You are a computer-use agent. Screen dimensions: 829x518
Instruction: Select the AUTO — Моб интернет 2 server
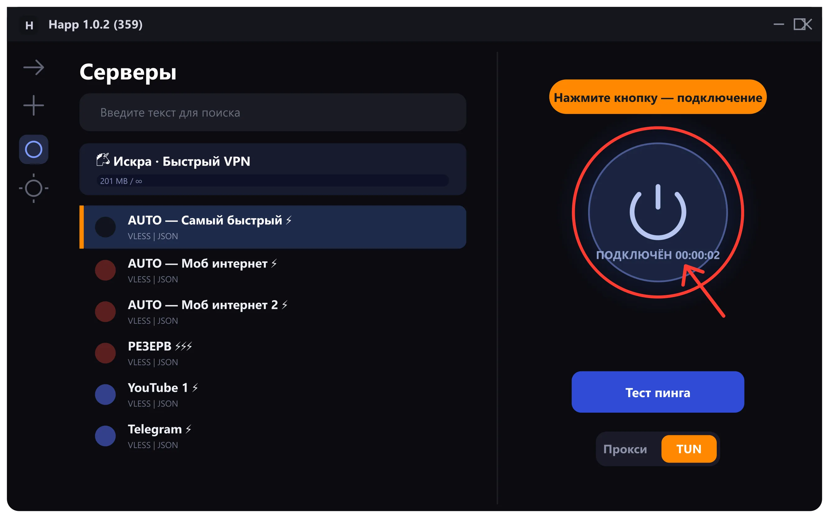(x=273, y=312)
